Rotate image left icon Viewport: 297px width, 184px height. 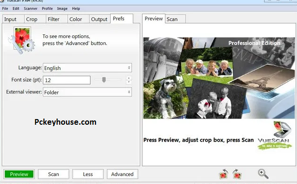tap(224, 174)
